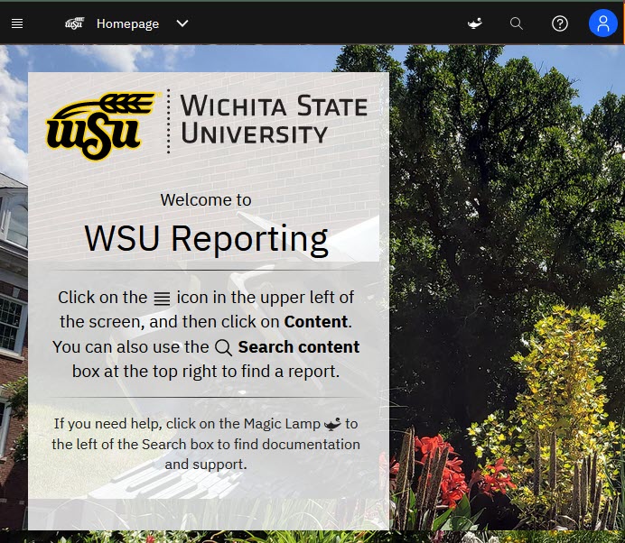This screenshot has width=625, height=543.
Task: Click the Homepage title label
Action: click(127, 23)
